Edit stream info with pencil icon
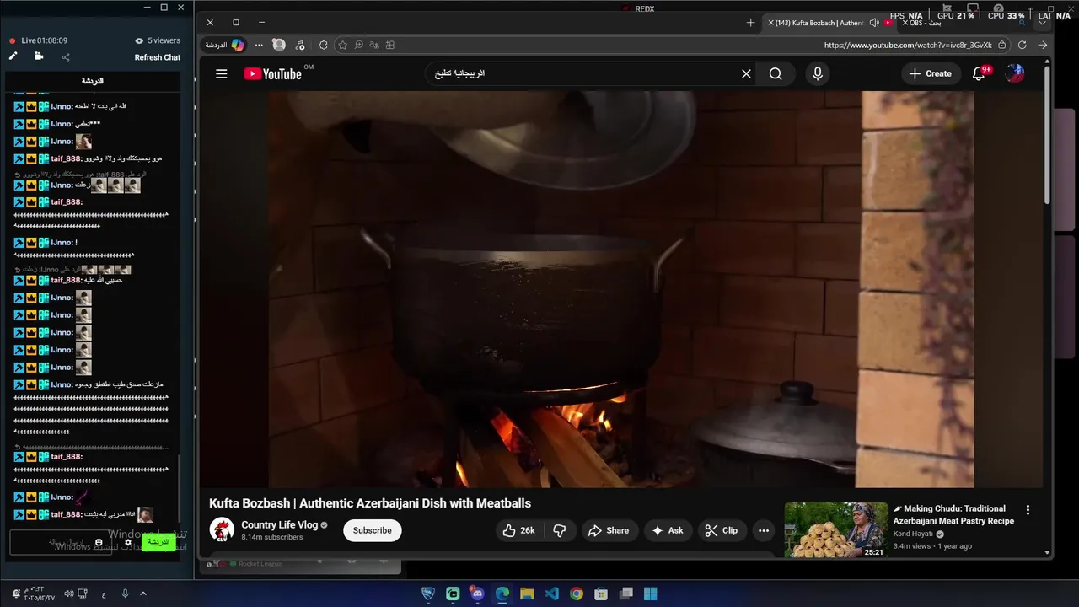 pos(13,56)
